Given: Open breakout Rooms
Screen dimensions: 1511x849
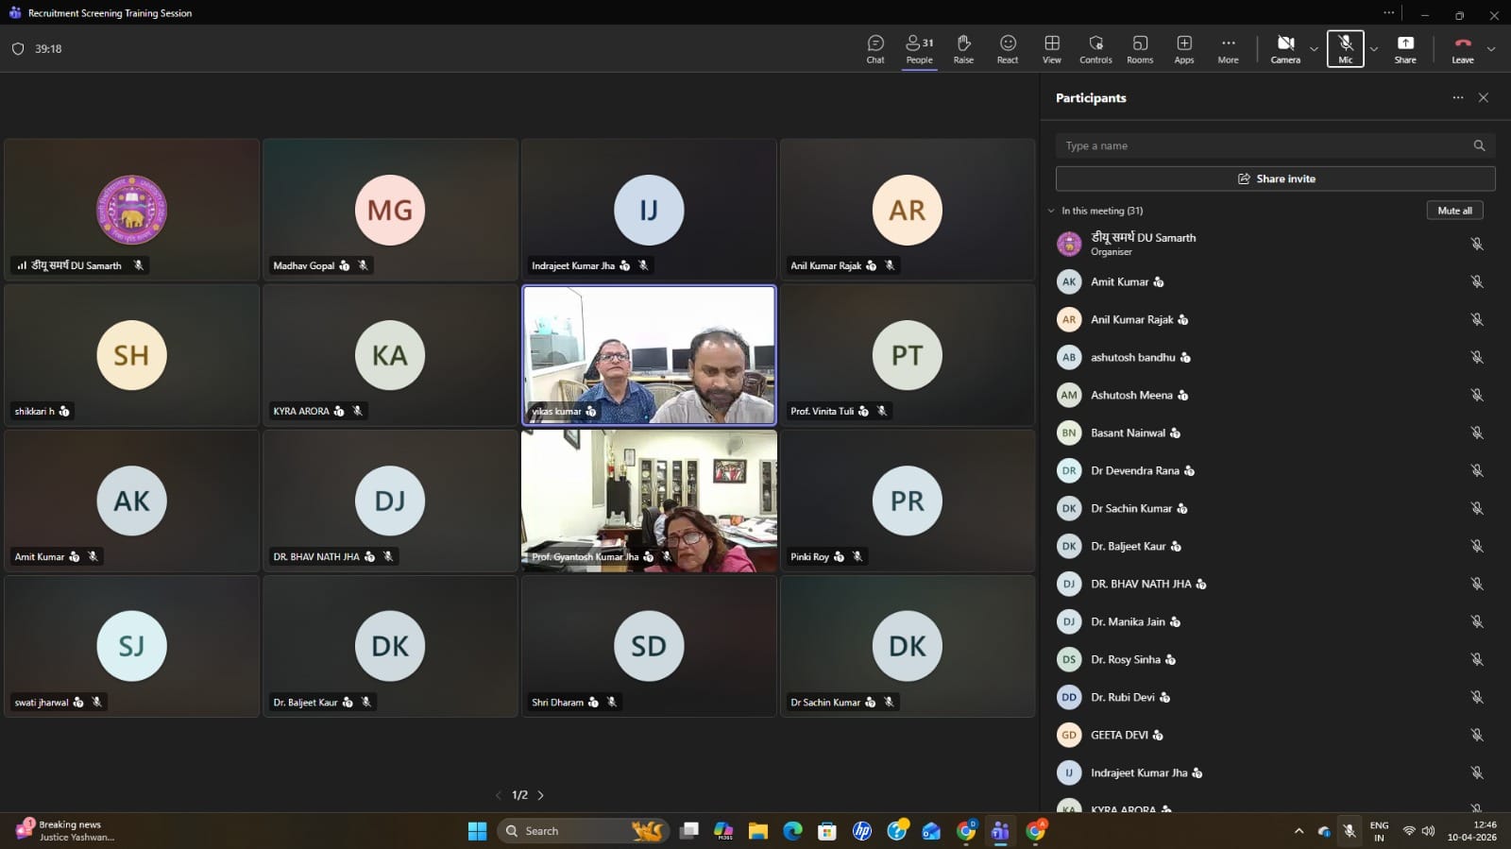Looking at the screenshot, I should [x=1140, y=49].
